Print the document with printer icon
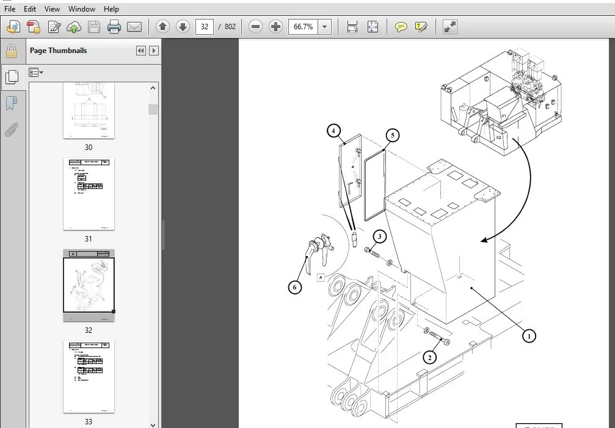 click(x=114, y=27)
